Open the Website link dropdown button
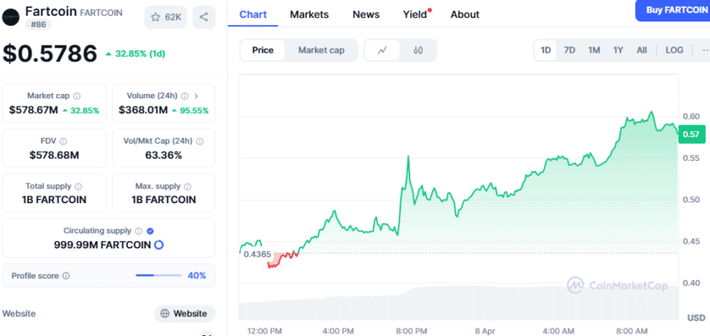This screenshot has height=336, width=710. (184, 314)
